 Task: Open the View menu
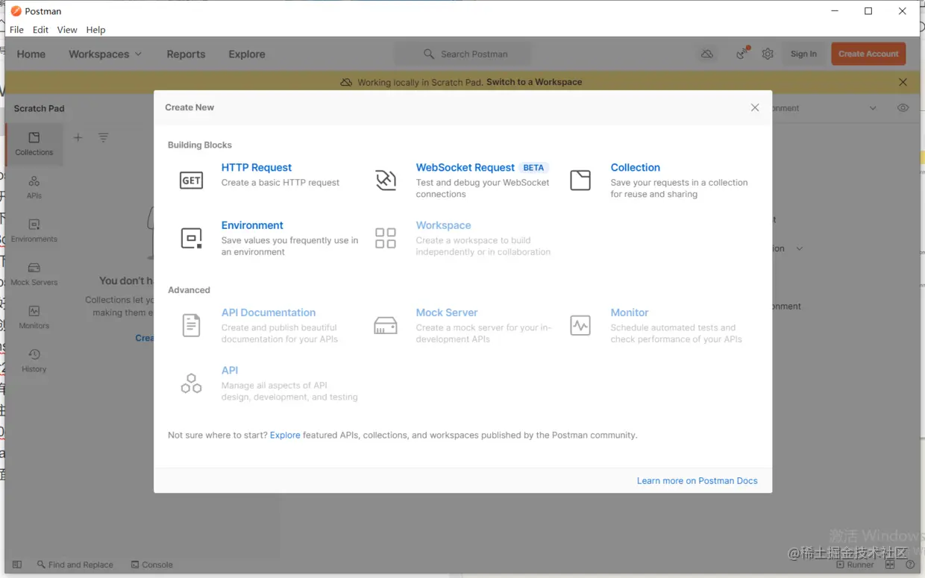[x=67, y=30]
